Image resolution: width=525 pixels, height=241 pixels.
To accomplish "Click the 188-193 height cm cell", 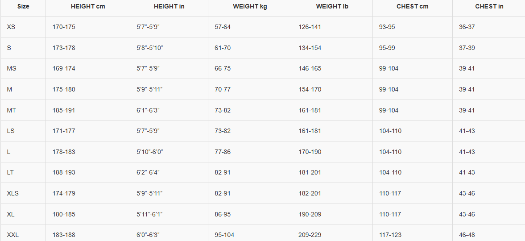I will 64,172.
